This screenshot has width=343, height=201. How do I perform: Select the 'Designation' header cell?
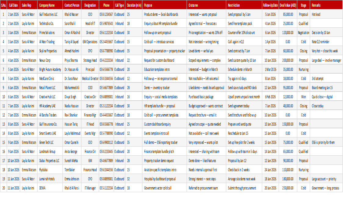click(90, 5)
